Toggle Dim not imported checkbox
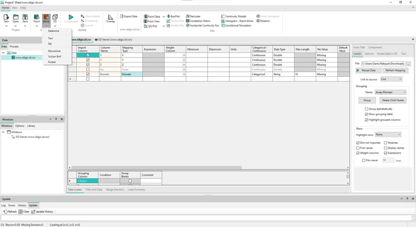This screenshot has width=416, height=227. [x=358, y=143]
